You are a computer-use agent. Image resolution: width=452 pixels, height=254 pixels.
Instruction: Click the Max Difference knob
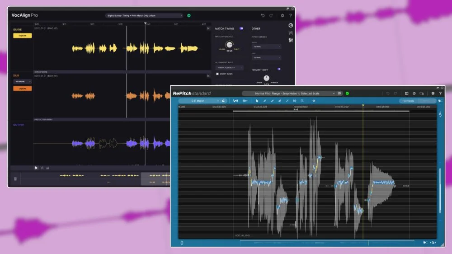point(229,44)
